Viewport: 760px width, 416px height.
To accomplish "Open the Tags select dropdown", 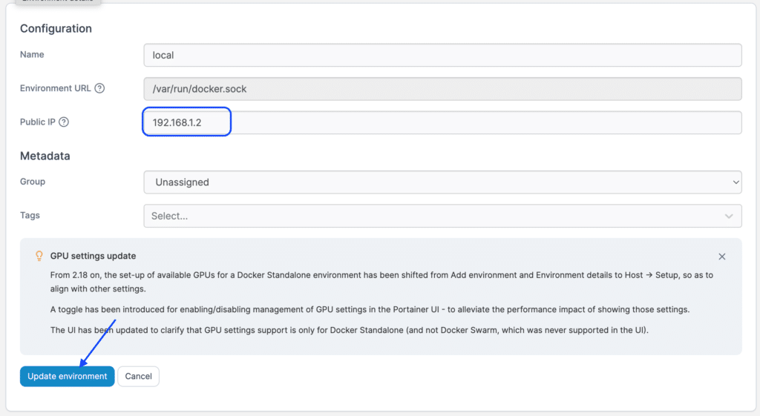I will tap(442, 216).
